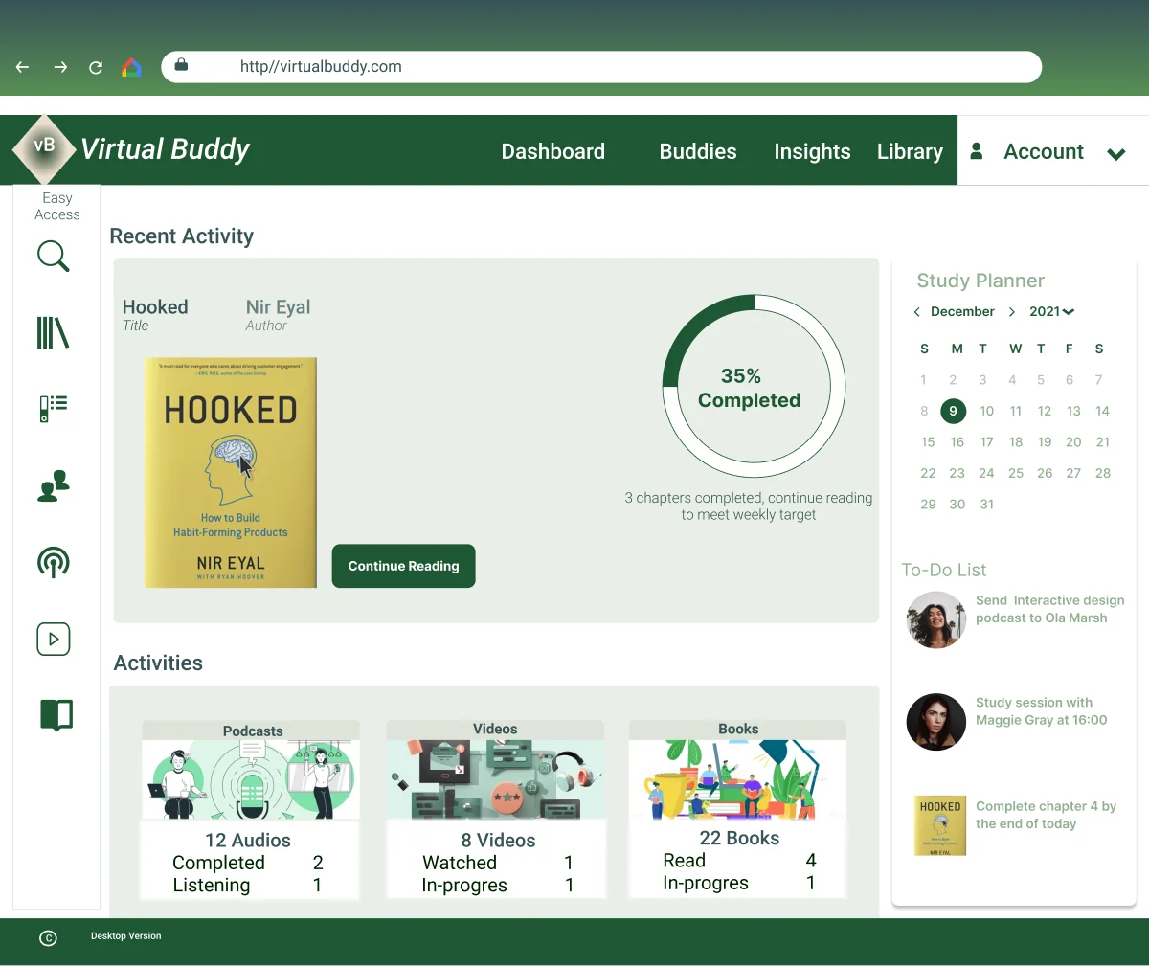Screen dimensions: 1149x967
Task: Select highlighted date 9 in calendar
Action: pyautogui.click(x=953, y=411)
